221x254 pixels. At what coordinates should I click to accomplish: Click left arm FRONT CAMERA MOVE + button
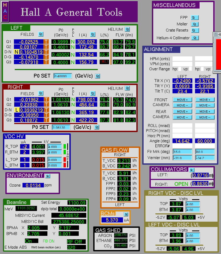pos(182,100)
